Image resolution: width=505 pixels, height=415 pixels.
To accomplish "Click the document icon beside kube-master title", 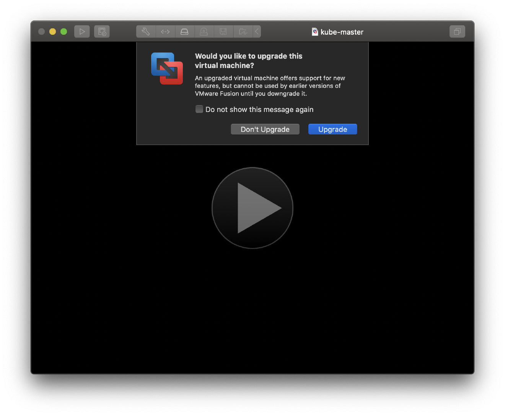I will [314, 32].
